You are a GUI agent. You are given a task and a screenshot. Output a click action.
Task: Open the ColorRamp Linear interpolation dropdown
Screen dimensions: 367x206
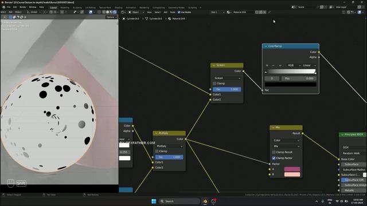pyautogui.click(x=309, y=65)
